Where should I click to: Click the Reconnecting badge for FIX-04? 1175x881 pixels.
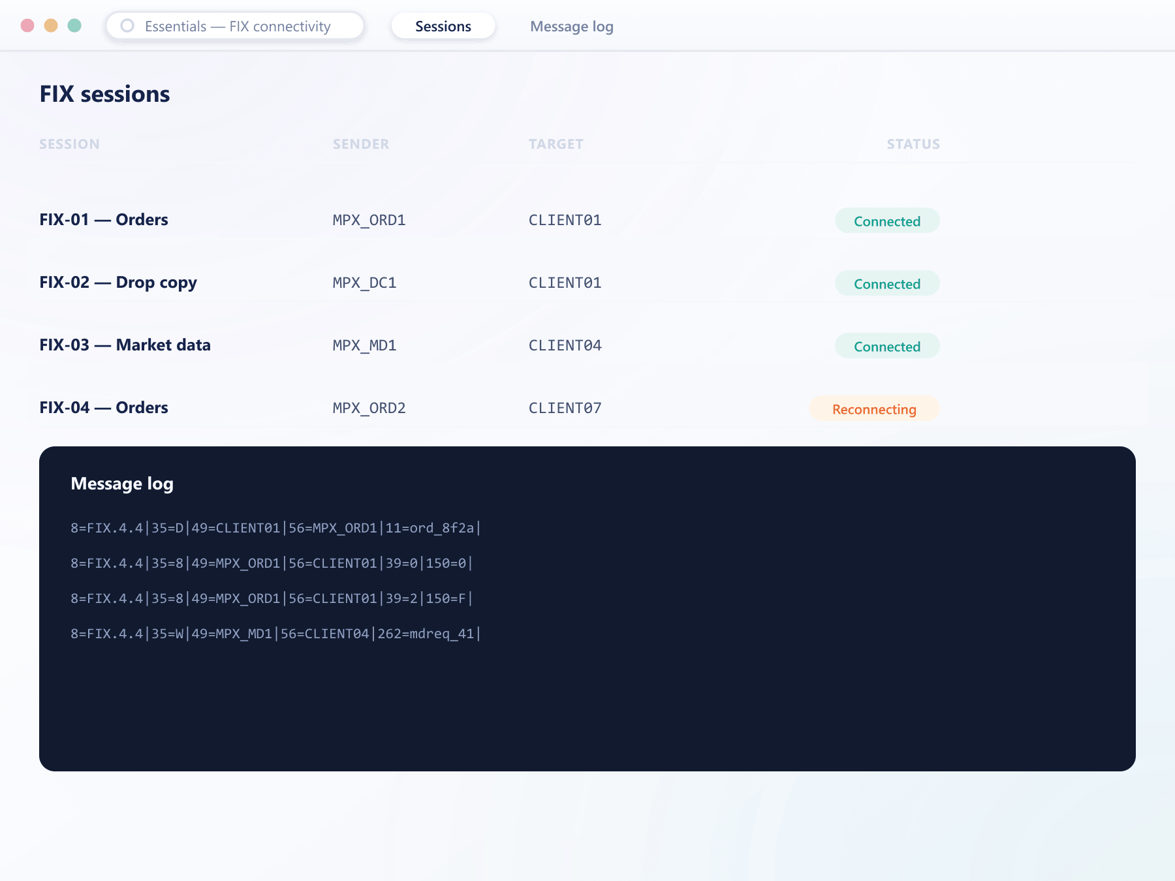click(874, 409)
